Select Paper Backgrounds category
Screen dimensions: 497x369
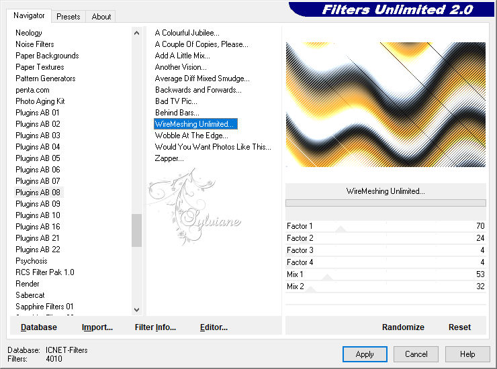pyautogui.click(x=47, y=56)
